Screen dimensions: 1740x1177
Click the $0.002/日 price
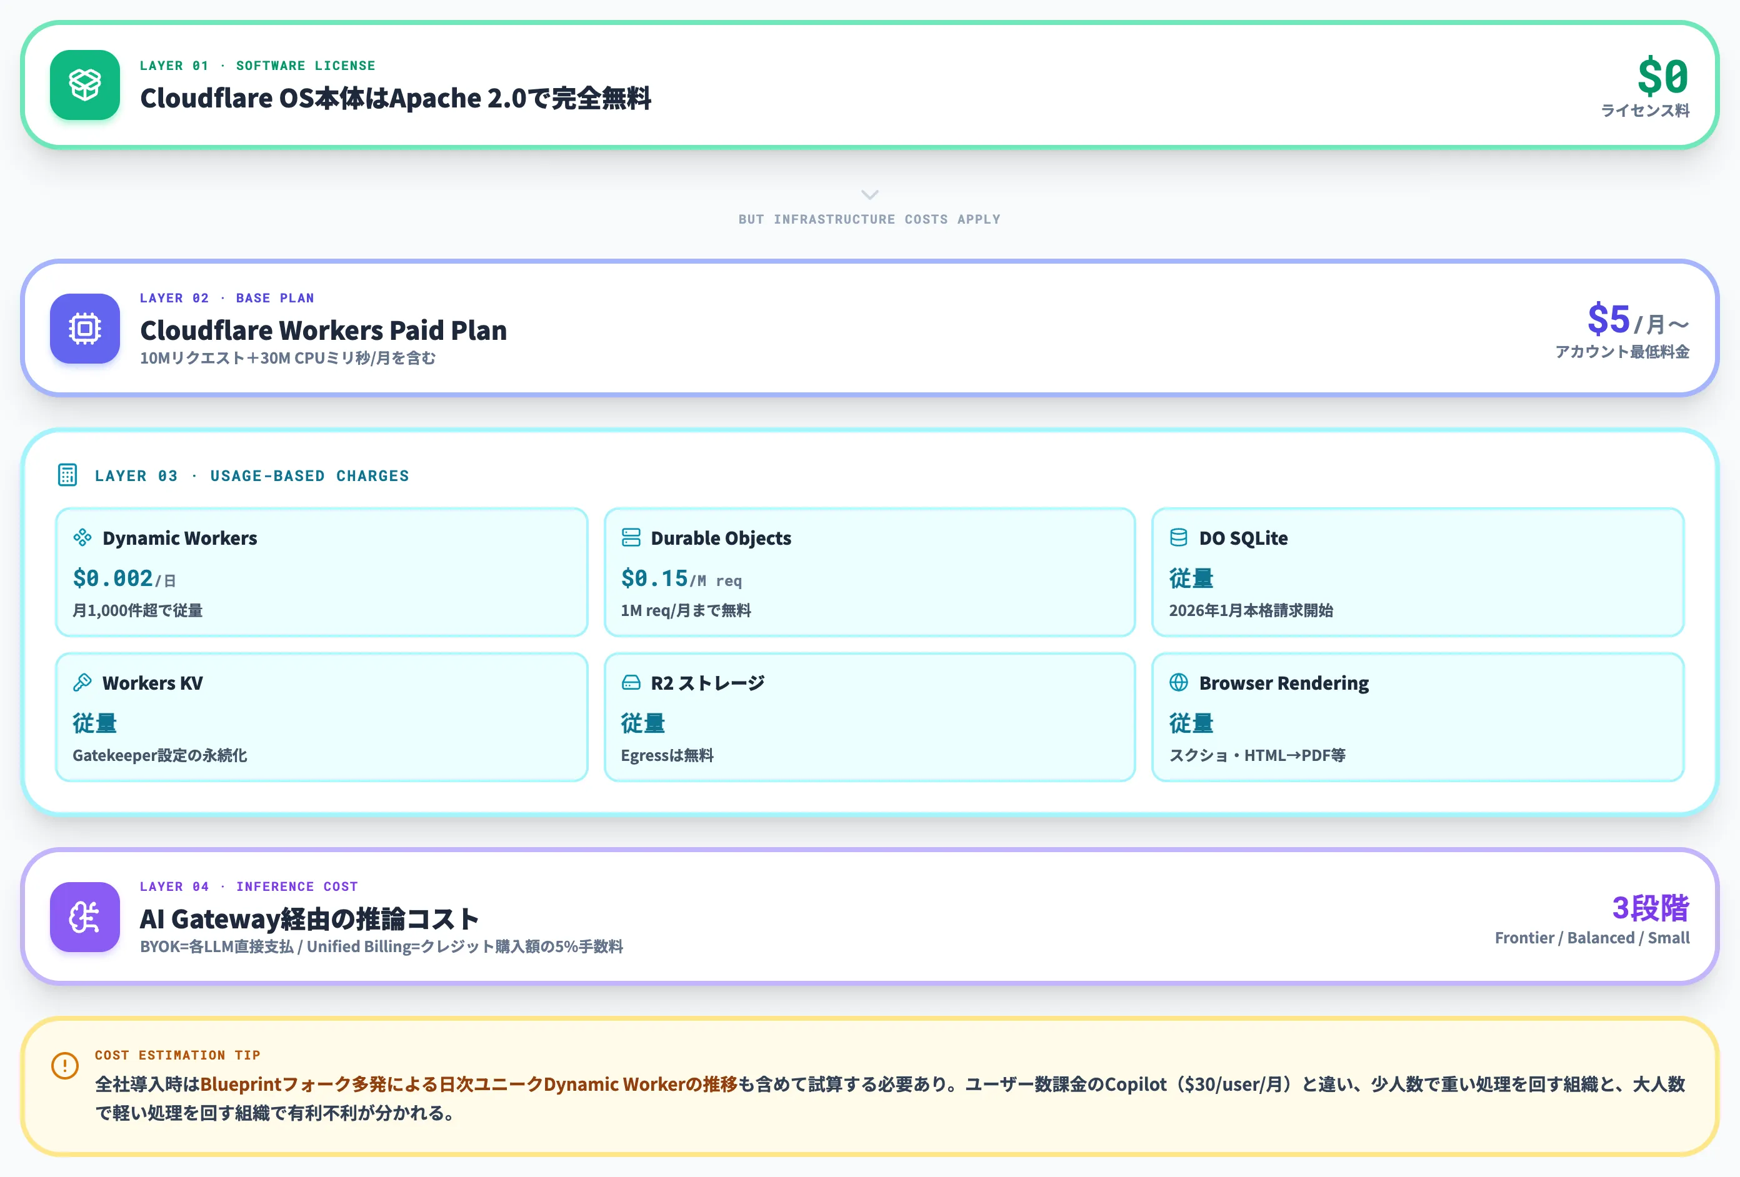(x=124, y=579)
